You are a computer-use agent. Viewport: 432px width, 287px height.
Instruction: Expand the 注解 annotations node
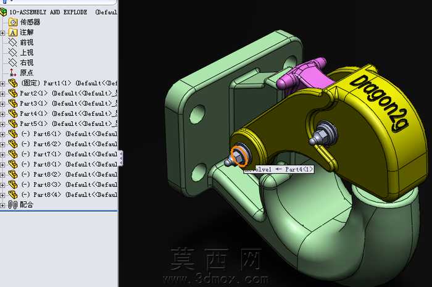click(2, 33)
